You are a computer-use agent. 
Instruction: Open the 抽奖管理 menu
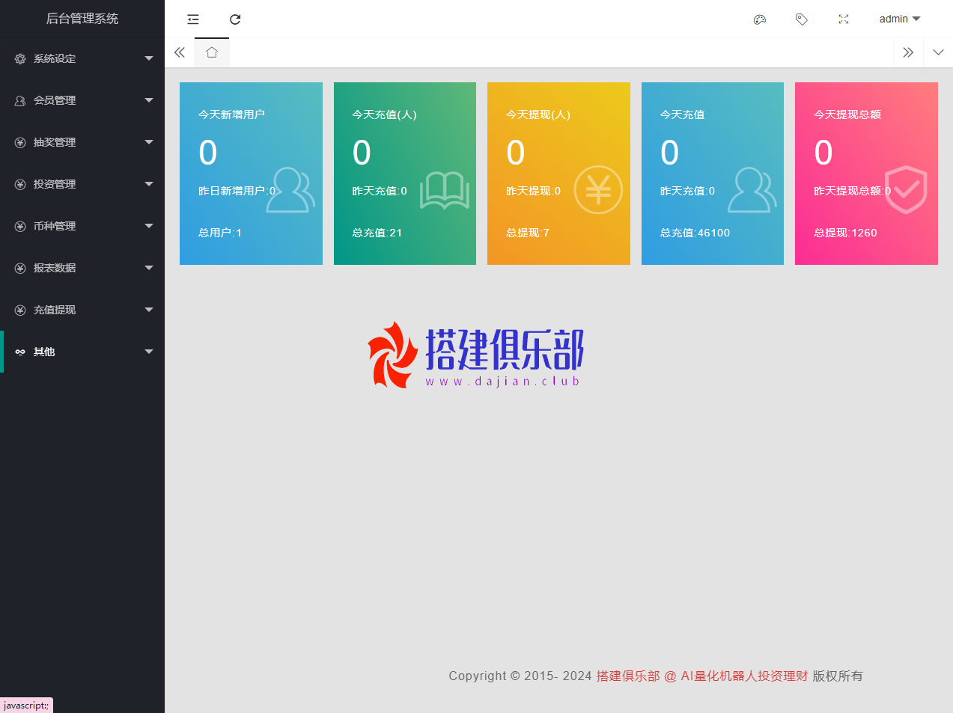[x=82, y=142]
